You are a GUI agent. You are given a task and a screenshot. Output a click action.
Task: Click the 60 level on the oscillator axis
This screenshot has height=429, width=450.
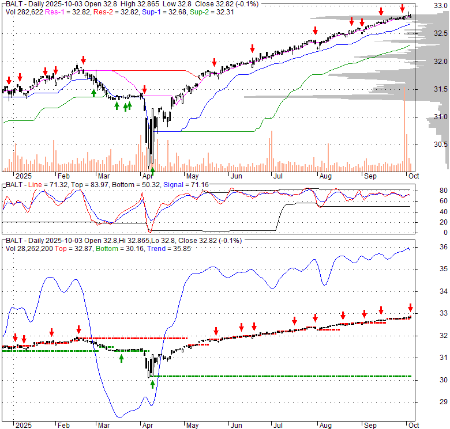(x=444, y=201)
